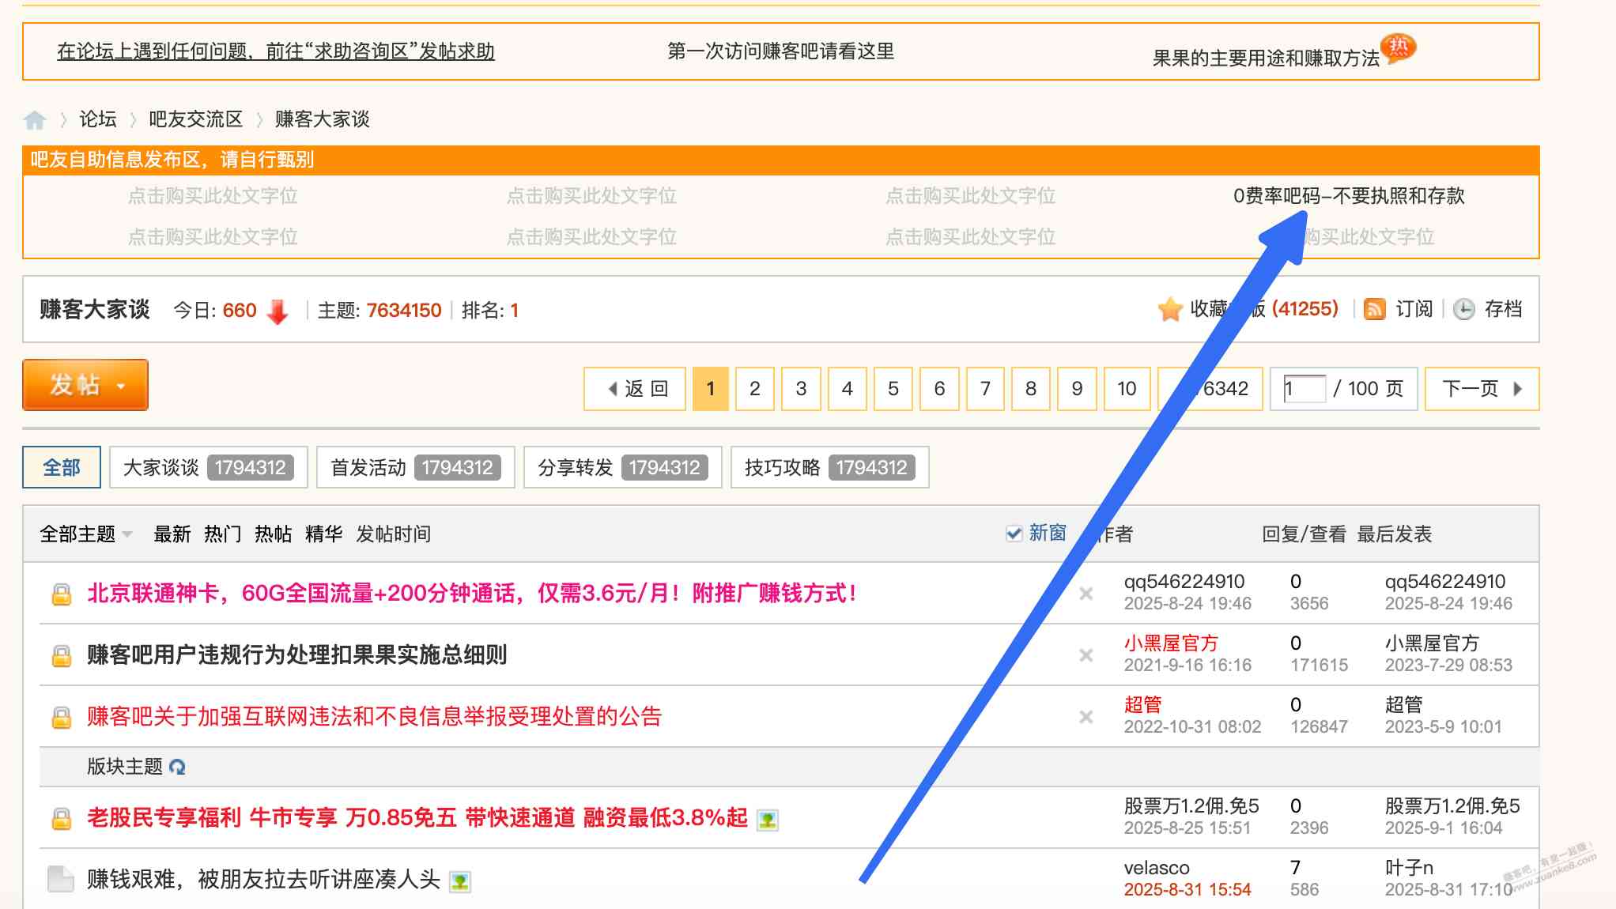The width and height of the screenshot is (1616, 909).
Task: Select the 大家谈谈 category tab
Action: click(208, 468)
